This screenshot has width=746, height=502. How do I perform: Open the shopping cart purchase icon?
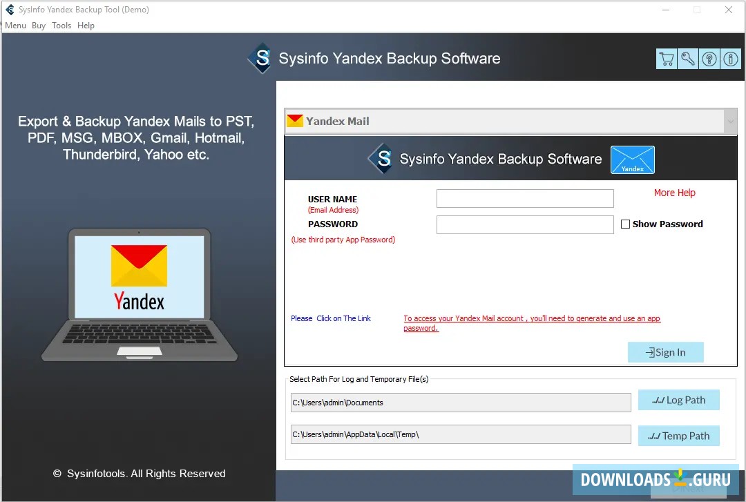tap(666, 59)
